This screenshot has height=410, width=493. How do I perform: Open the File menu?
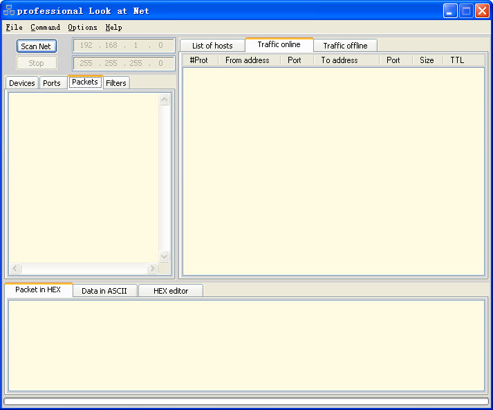pos(14,28)
